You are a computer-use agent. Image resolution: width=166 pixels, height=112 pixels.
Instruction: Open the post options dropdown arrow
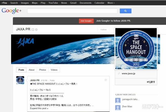click(106, 80)
